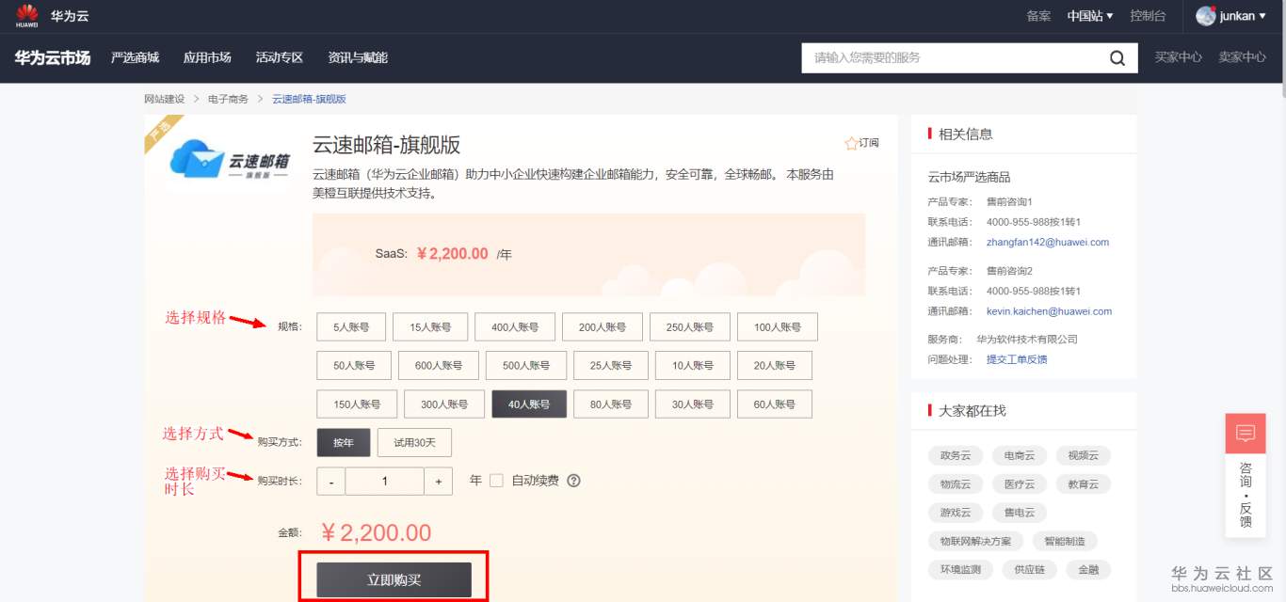Viewport: 1286px width, 602px height.
Task: Open the 提交工单反馈 link
Action: [1017, 359]
